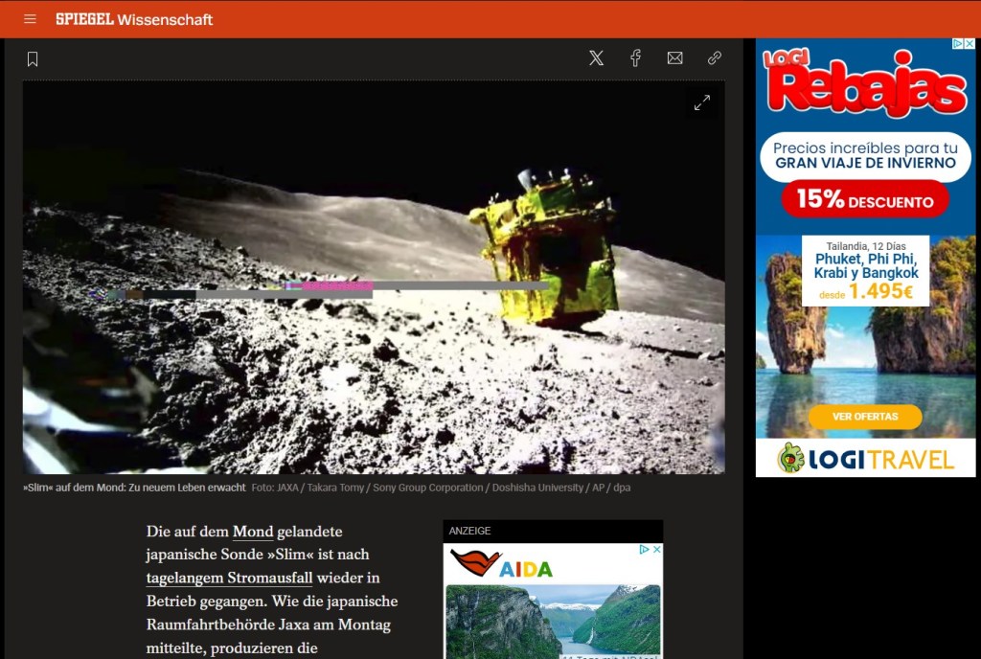Open AdChoices info on Logitravel ad

point(956,44)
